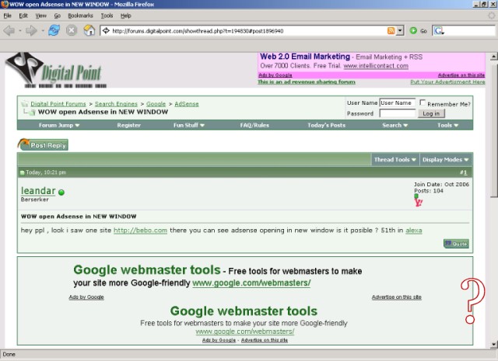
Task: Click the page icon beside thread title
Action: point(33,113)
